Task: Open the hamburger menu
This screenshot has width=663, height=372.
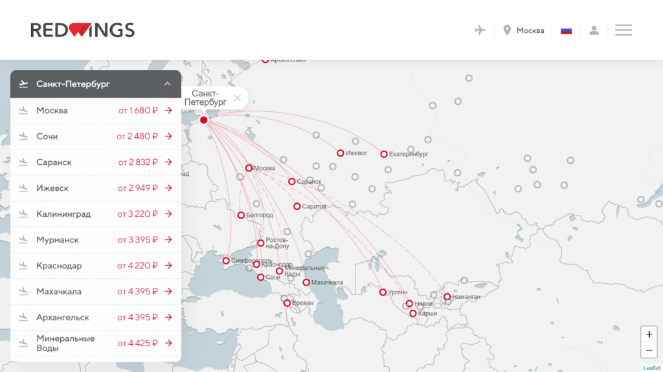Action: point(624,30)
